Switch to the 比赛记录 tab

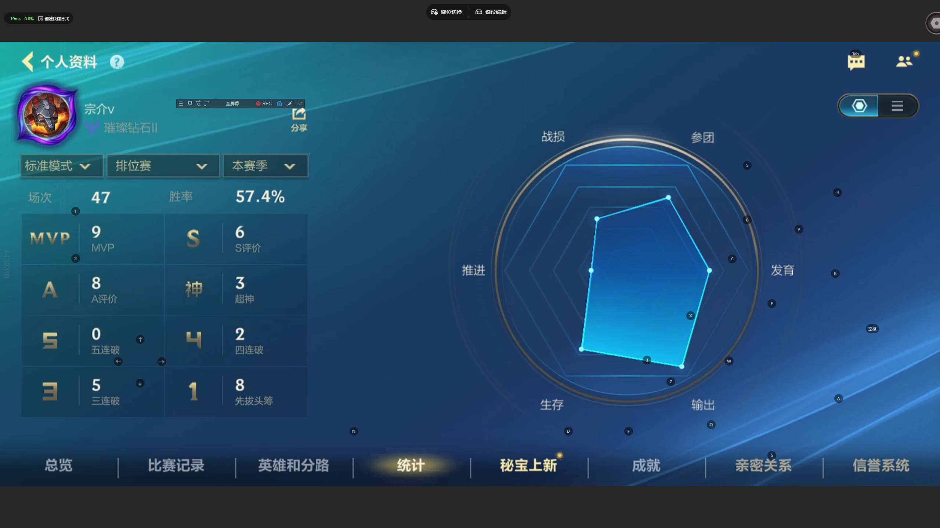(176, 465)
